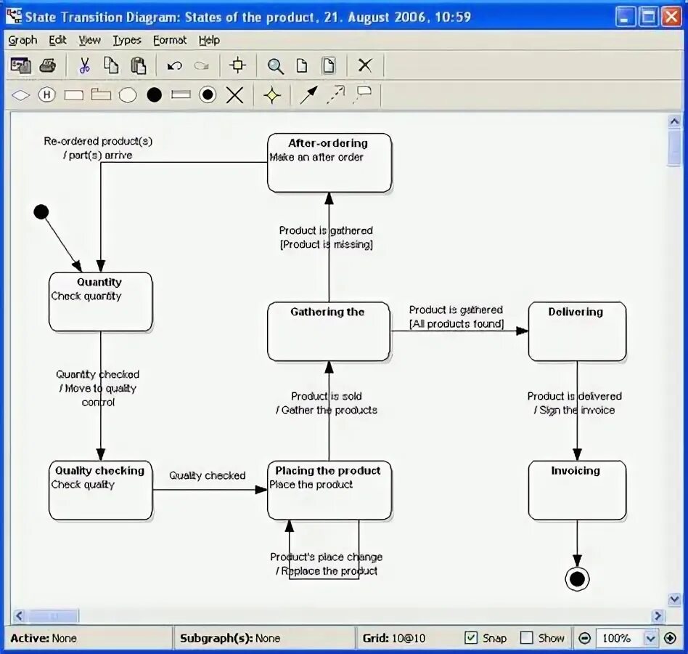
Task: Click the graph properties toolbar icon
Action: [20, 66]
